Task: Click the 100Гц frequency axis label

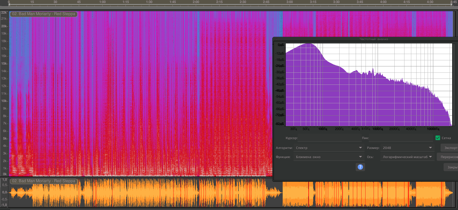Action: click(x=323, y=129)
